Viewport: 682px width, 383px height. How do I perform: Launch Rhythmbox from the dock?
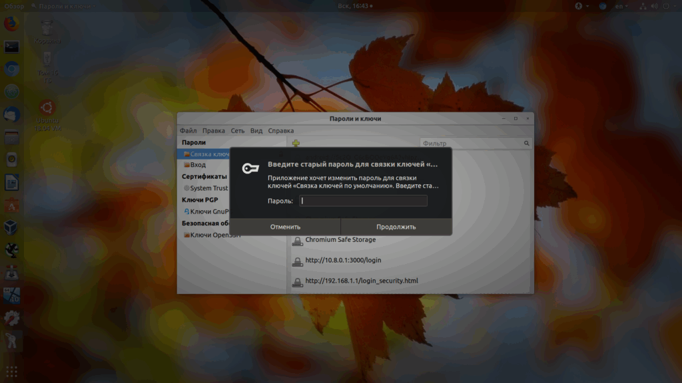click(12, 160)
